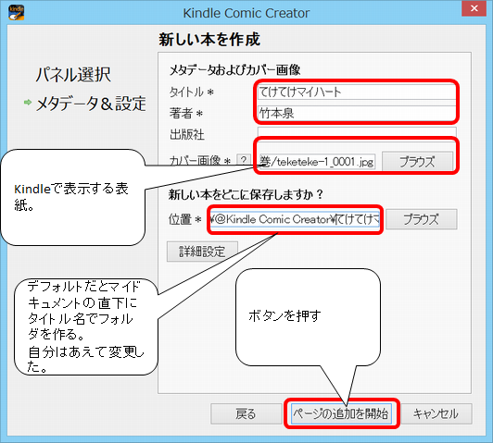Browse for cover image with ブラウズ button
493x443 pixels.
(x=417, y=162)
